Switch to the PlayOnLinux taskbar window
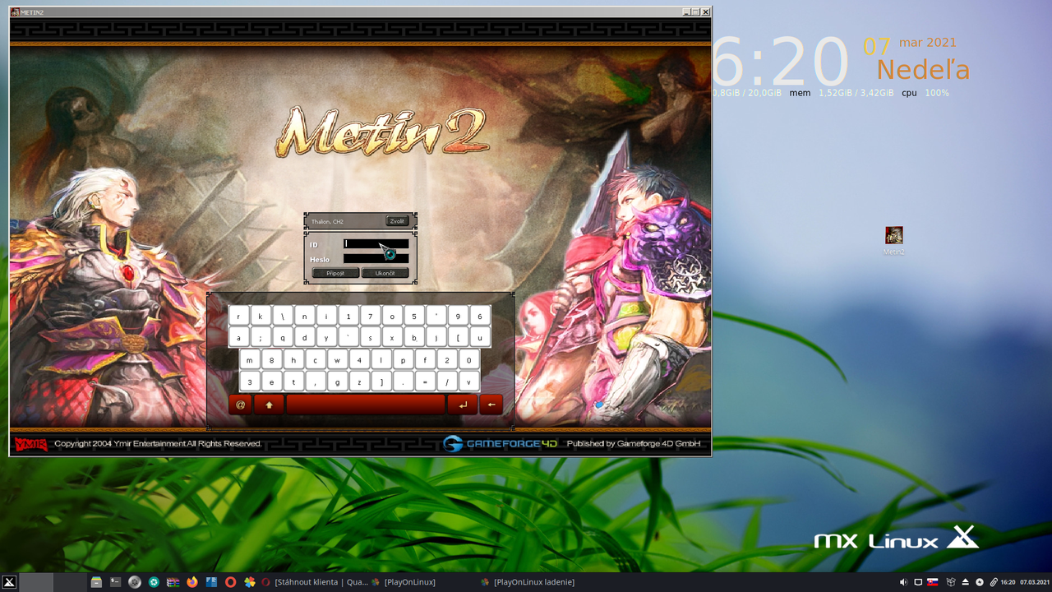 [404, 582]
